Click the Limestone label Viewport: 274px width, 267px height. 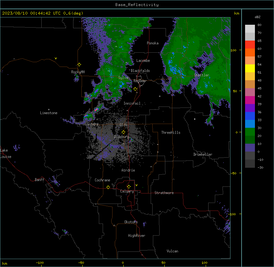point(49,113)
